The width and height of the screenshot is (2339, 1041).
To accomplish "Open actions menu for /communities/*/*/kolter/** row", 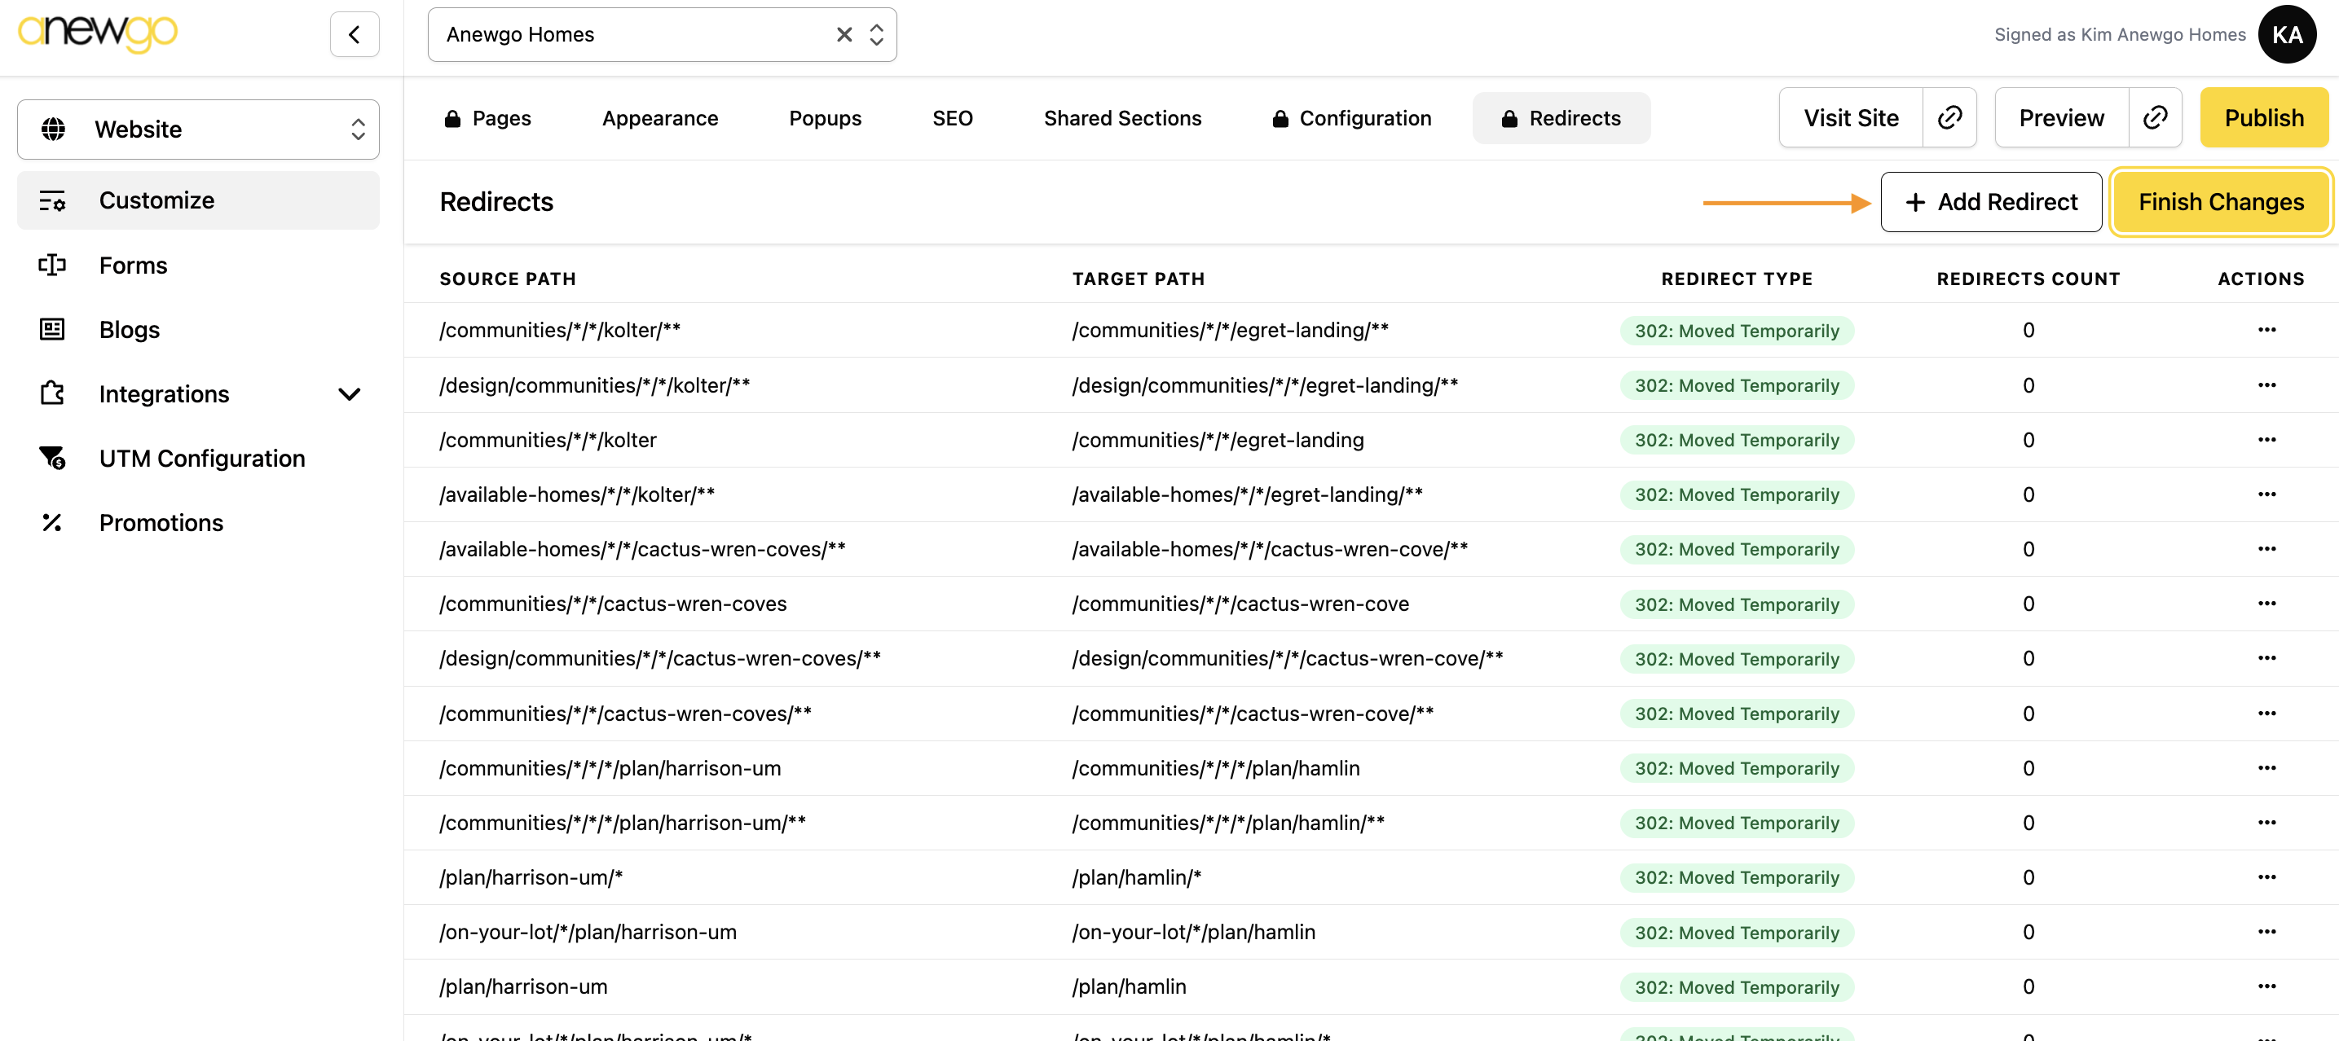I will coord(2266,331).
